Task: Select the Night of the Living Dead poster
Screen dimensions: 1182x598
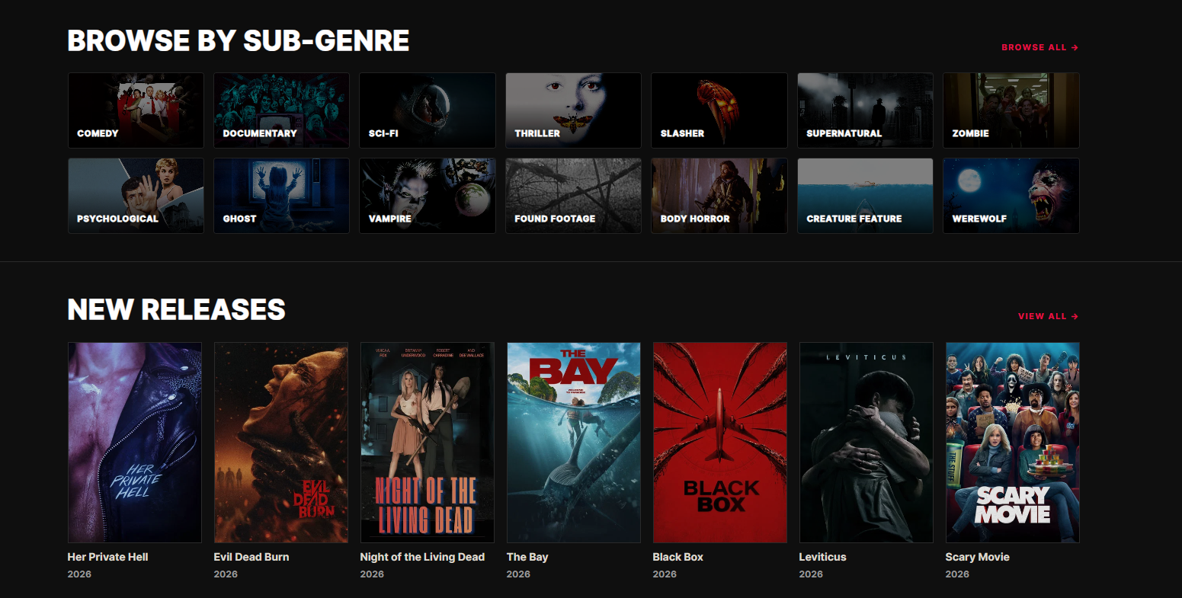Action: click(x=428, y=443)
